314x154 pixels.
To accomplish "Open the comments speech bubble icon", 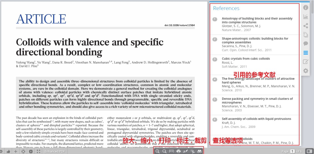I will tap(306, 44).
